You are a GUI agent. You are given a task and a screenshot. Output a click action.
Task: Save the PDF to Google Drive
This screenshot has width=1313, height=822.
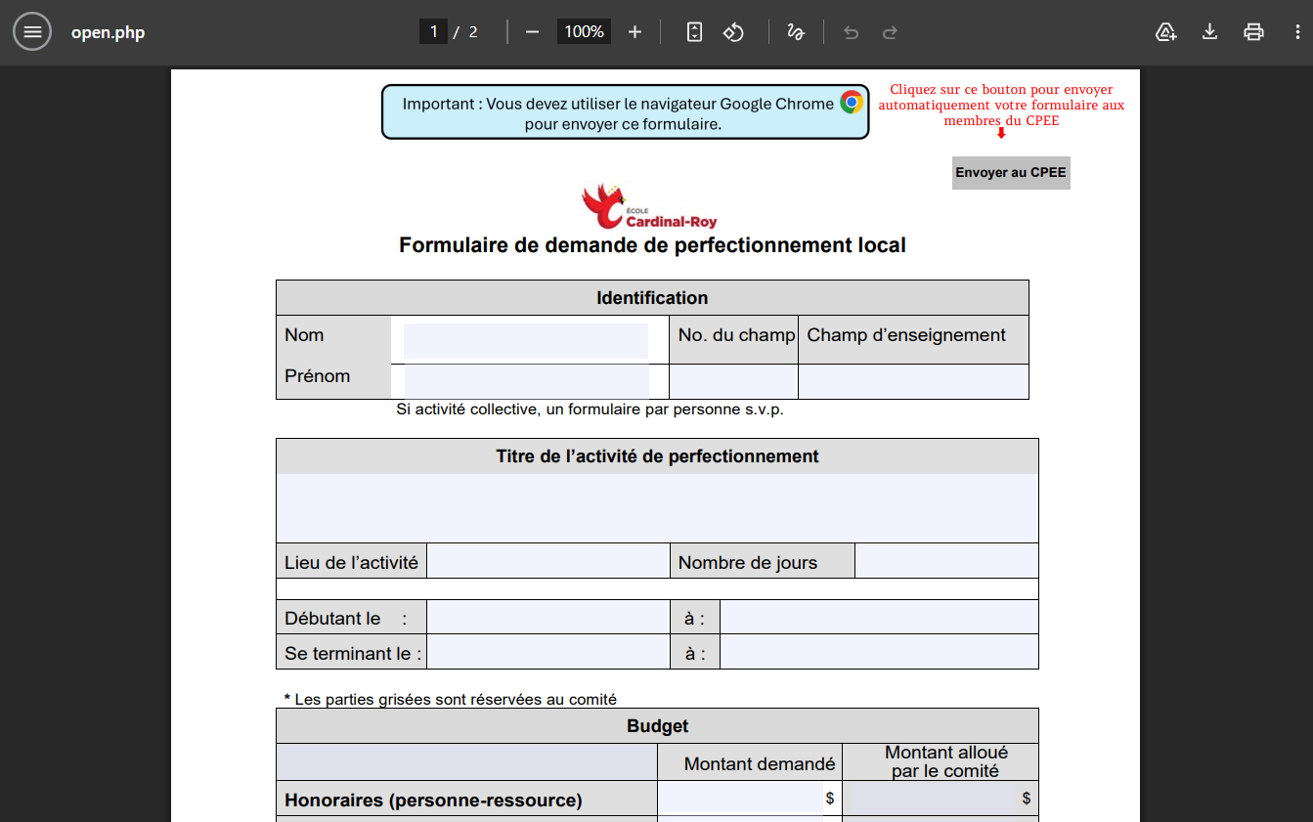[1165, 32]
